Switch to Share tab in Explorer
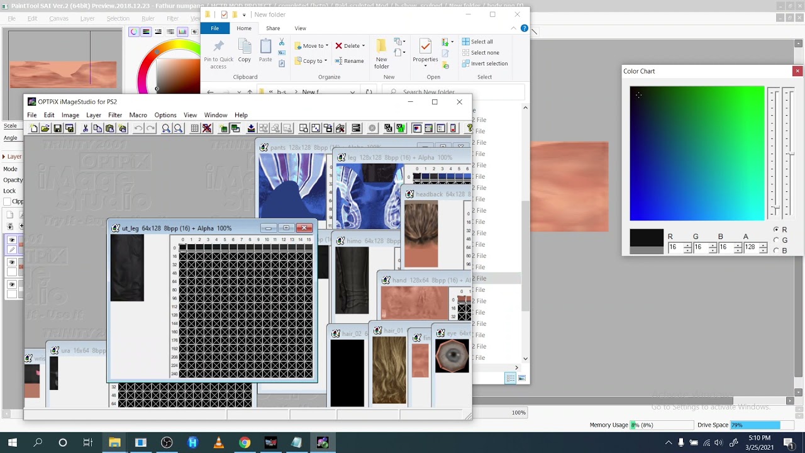 pyautogui.click(x=273, y=28)
